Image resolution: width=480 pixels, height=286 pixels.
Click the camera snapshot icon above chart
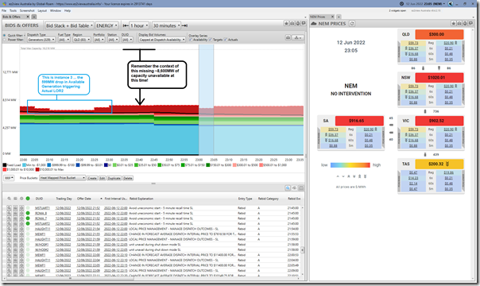(x=288, y=37)
